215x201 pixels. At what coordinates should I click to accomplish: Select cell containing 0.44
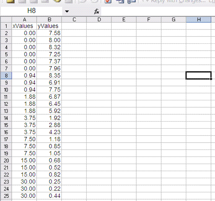point(49,196)
